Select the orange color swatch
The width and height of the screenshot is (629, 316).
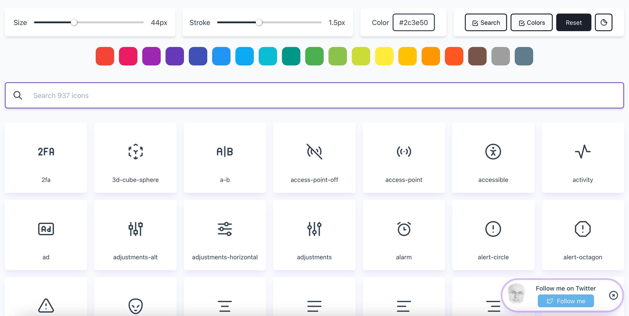coord(431,56)
